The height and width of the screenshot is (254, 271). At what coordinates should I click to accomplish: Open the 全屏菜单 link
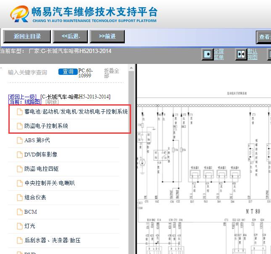tap(219, 54)
